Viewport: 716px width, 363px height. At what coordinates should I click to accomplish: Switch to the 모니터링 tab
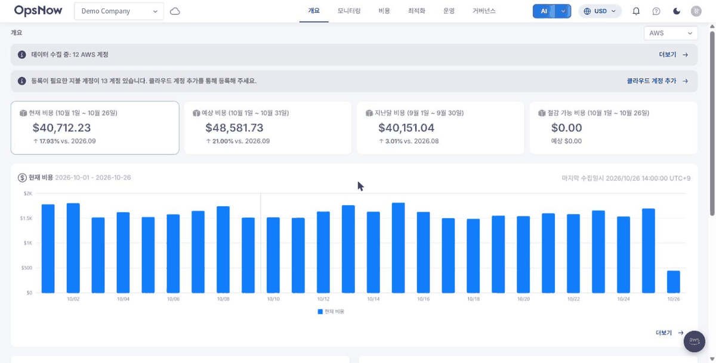click(349, 11)
